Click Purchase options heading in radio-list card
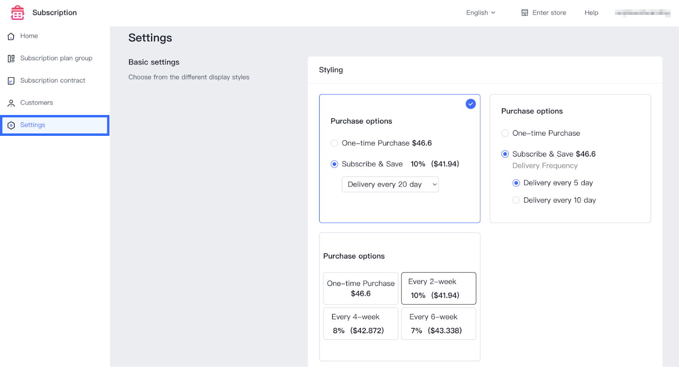Image resolution: width=679 pixels, height=367 pixels. (x=532, y=111)
